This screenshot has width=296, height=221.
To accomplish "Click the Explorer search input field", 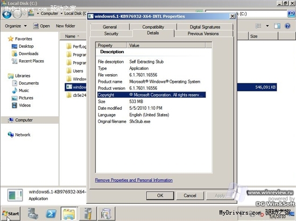I will point(262,14).
